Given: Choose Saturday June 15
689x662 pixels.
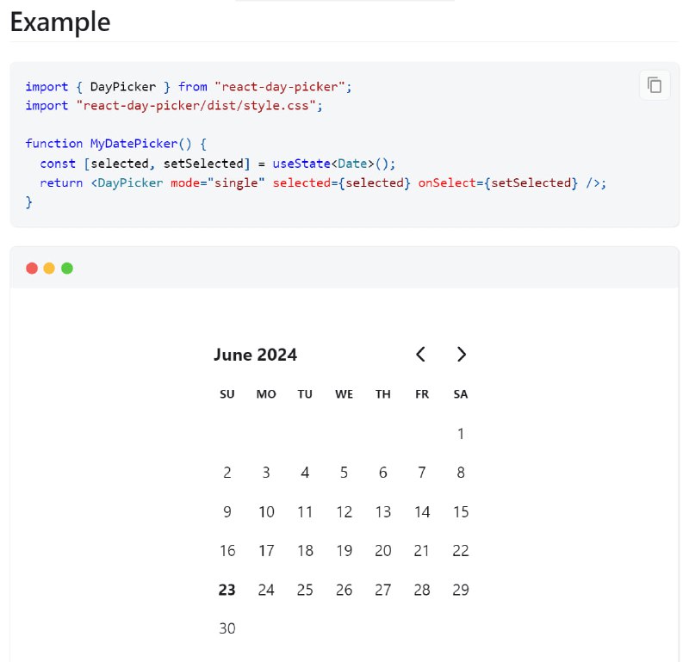Looking at the screenshot, I should point(461,511).
